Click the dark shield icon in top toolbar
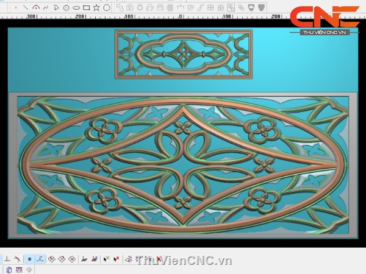This screenshot has width=366, height=274. [261, 8]
